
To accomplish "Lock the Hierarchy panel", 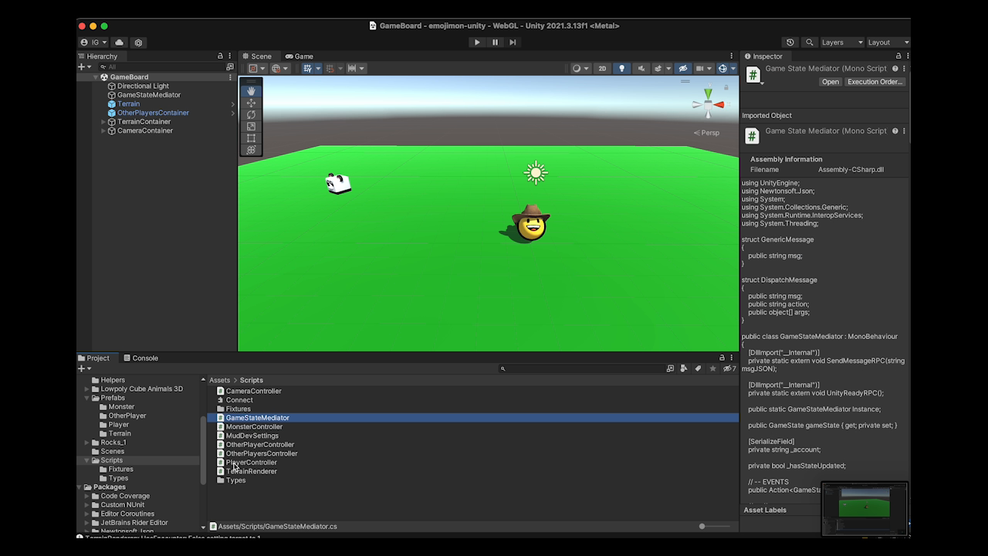I will (x=220, y=56).
